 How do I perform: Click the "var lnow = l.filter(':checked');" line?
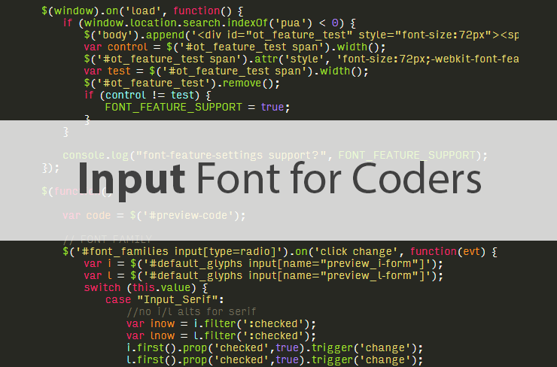coord(221,336)
